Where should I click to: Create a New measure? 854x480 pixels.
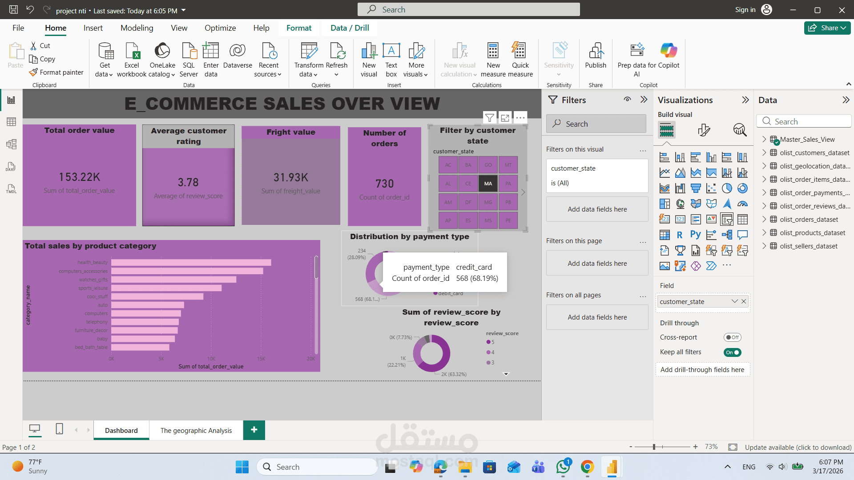tap(493, 59)
